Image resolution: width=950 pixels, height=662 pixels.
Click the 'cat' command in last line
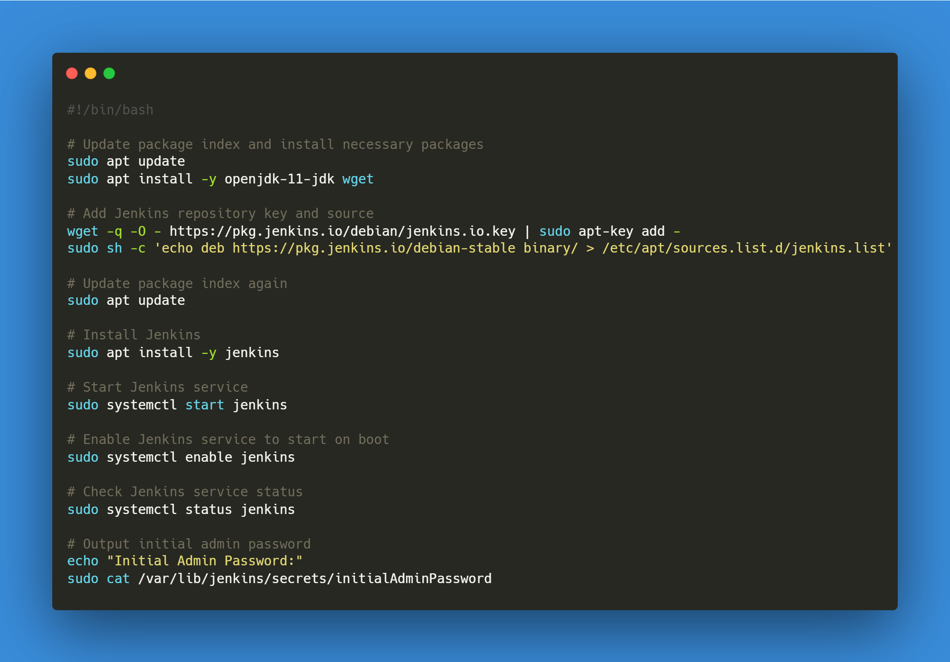click(x=118, y=578)
